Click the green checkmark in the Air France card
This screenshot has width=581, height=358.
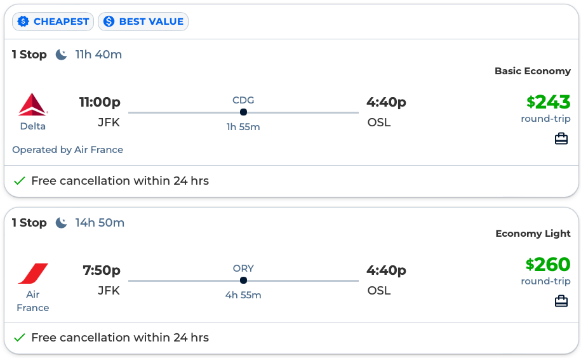[x=20, y=338]
